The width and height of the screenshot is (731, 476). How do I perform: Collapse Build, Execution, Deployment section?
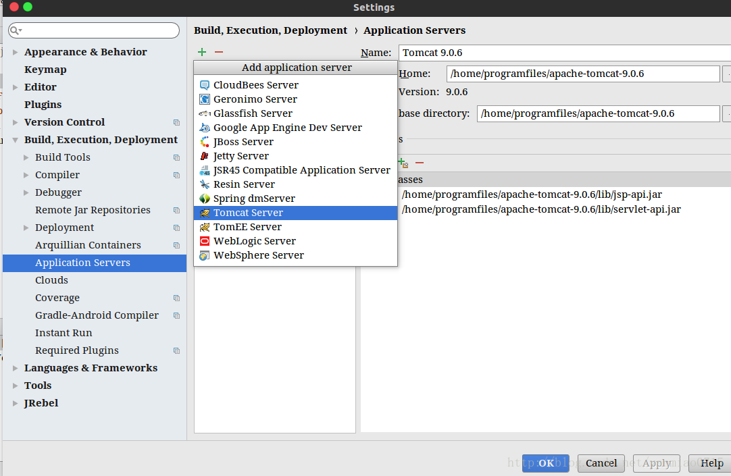click(16, 140)
